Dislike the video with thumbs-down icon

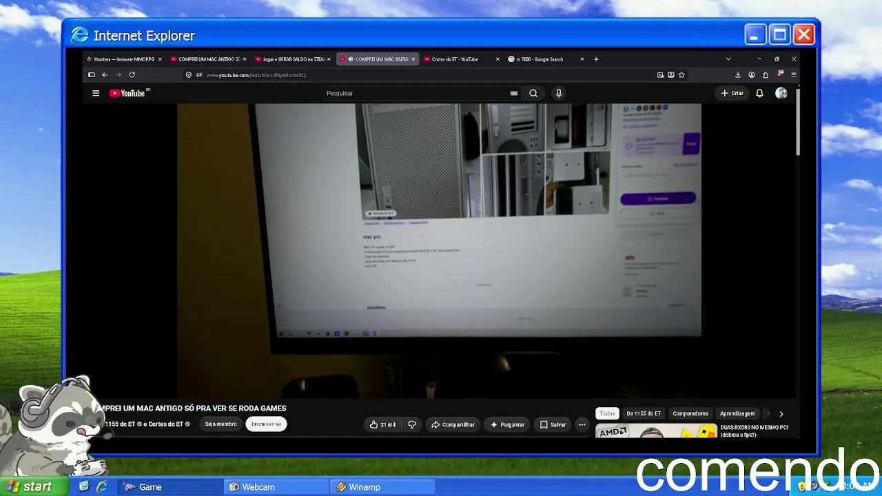pyautogui.click(x=412, y=424)
